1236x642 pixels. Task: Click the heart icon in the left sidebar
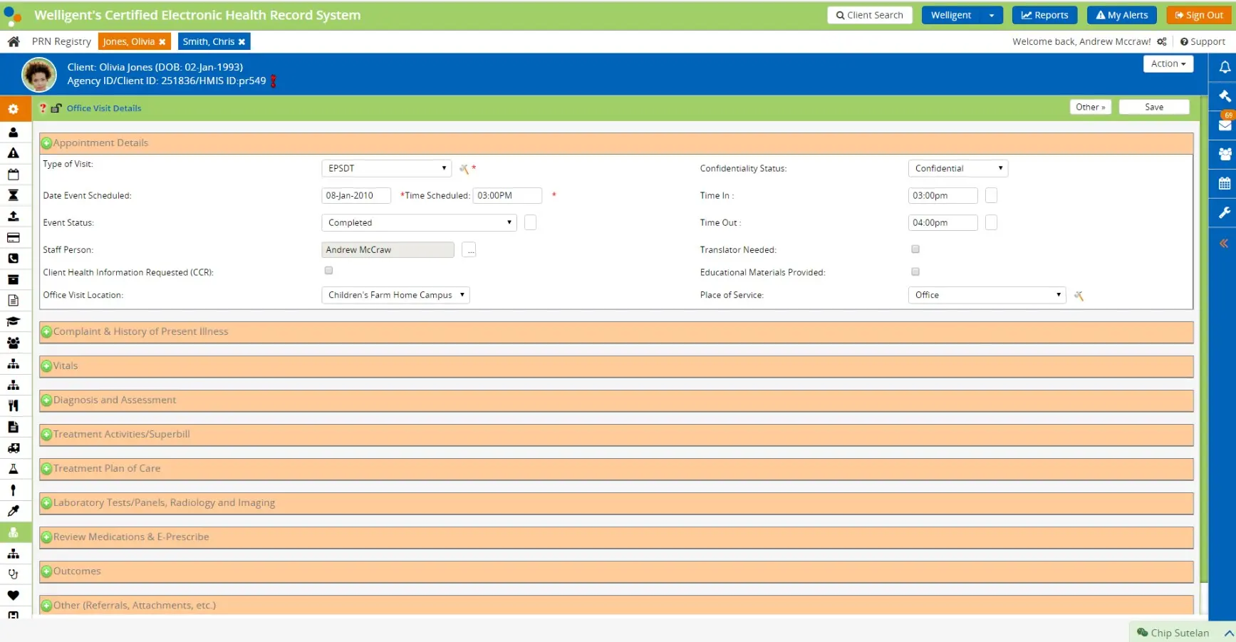(14, 596)
